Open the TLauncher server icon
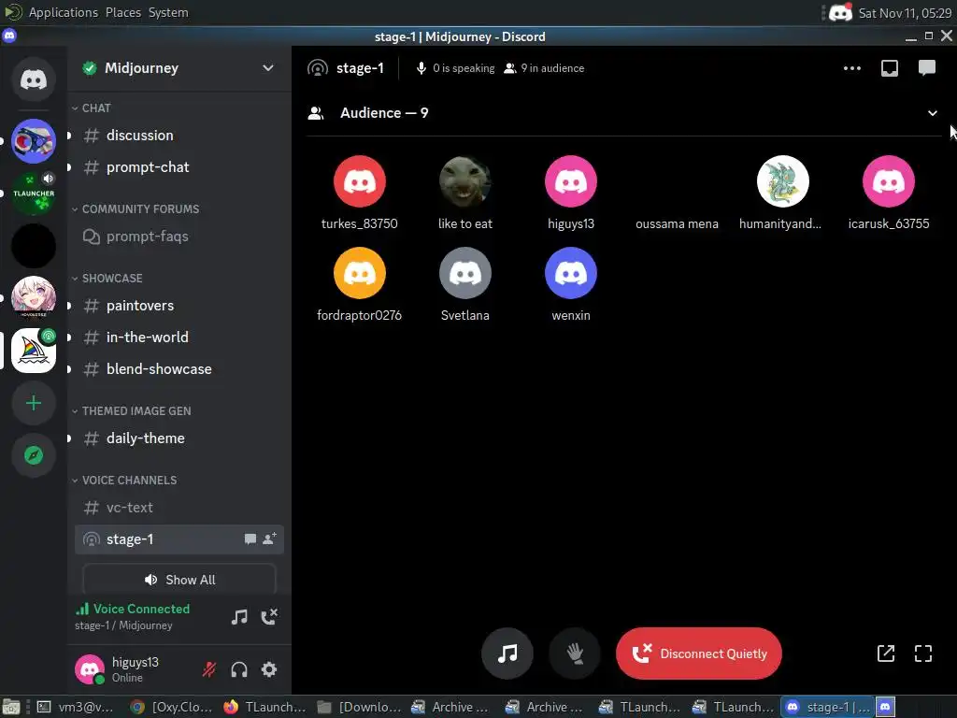 (x=33, y=194)
